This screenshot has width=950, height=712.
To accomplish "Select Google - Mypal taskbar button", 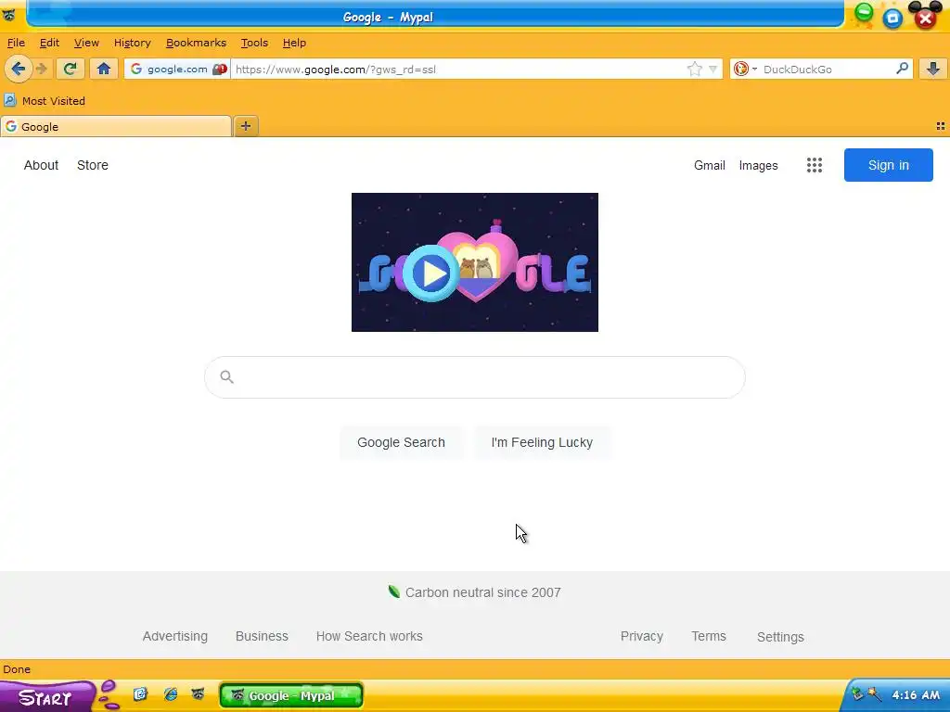I will point(290,695).
